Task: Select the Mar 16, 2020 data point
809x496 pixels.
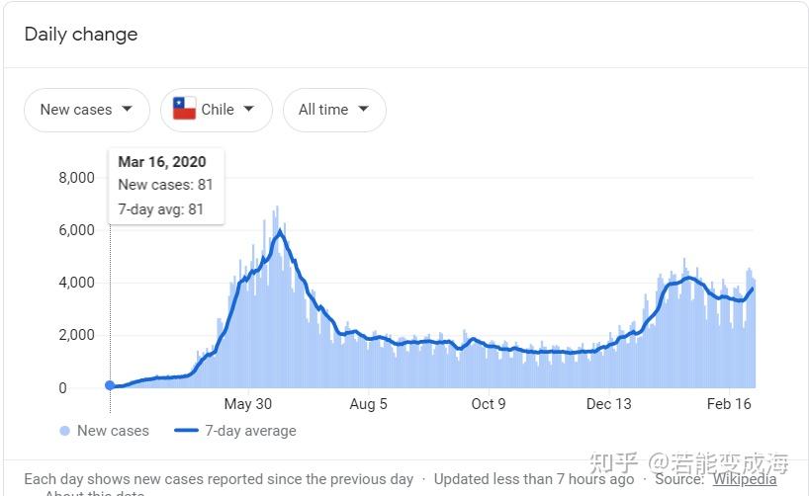Action: pos(110,385)
